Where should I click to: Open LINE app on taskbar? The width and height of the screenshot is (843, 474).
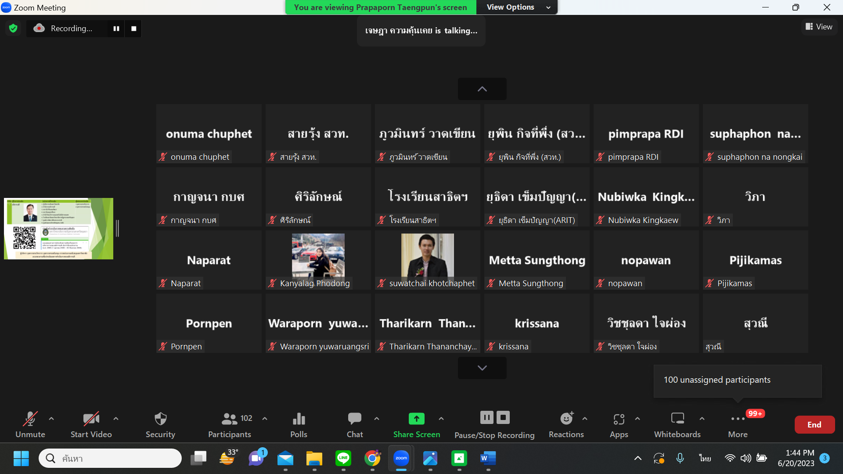click(343, 459)
